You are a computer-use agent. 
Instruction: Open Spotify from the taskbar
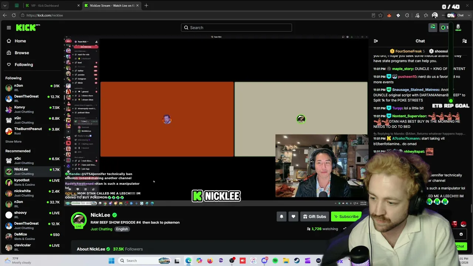(275, 261)
